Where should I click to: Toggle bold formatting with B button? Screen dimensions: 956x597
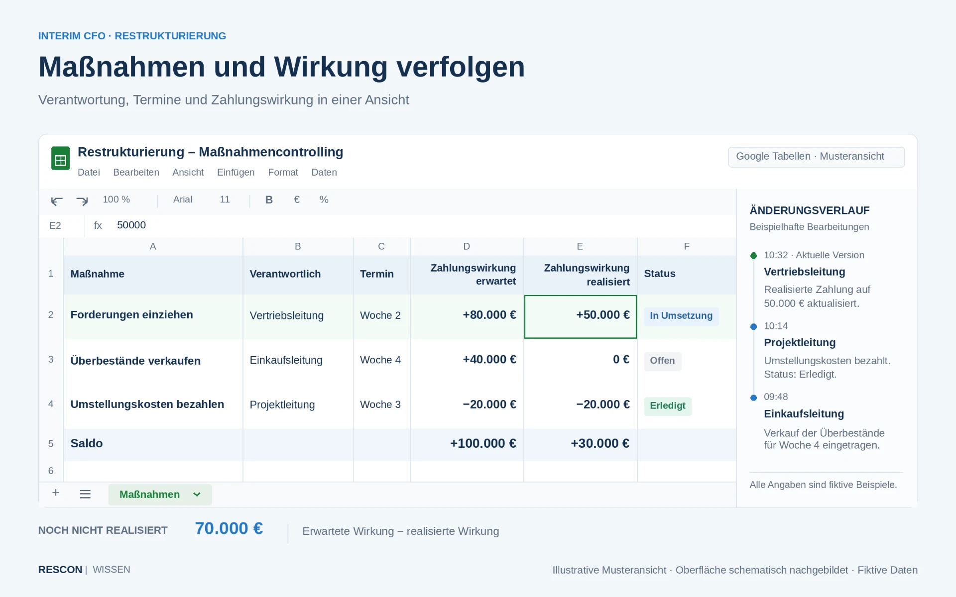pyautogui.click(x=269, y=200)
